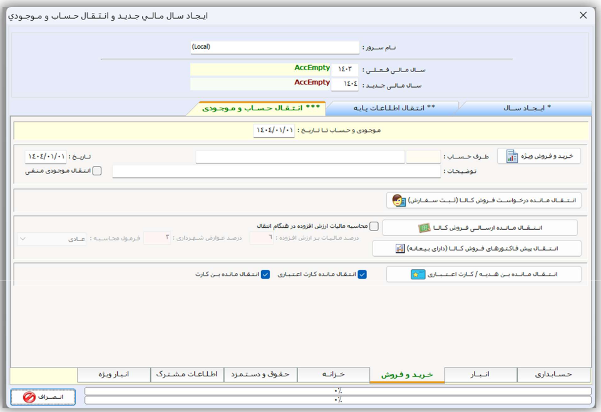Click the نام سرور field showing (Local)
This screenshot has height=412, width=601.
click(275, 48)
